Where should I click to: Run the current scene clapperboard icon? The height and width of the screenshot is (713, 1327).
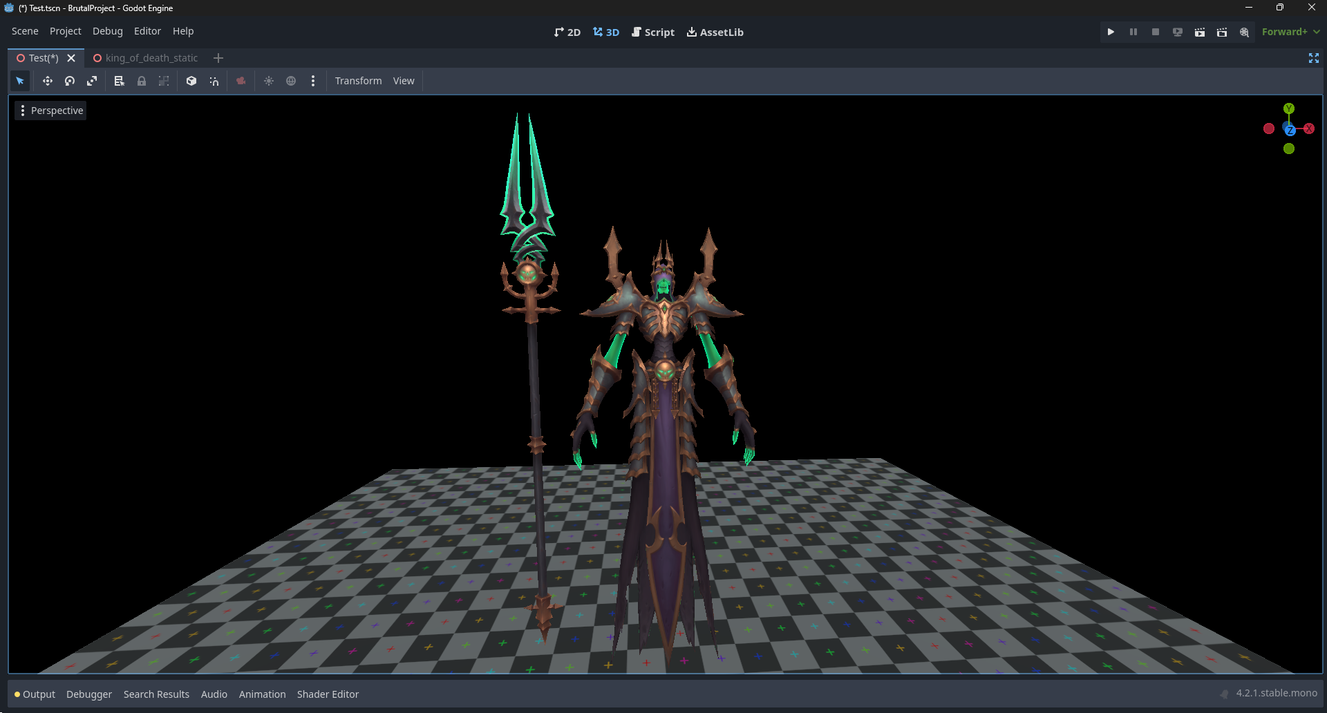pyautogui.click(x=1200, y=32)
